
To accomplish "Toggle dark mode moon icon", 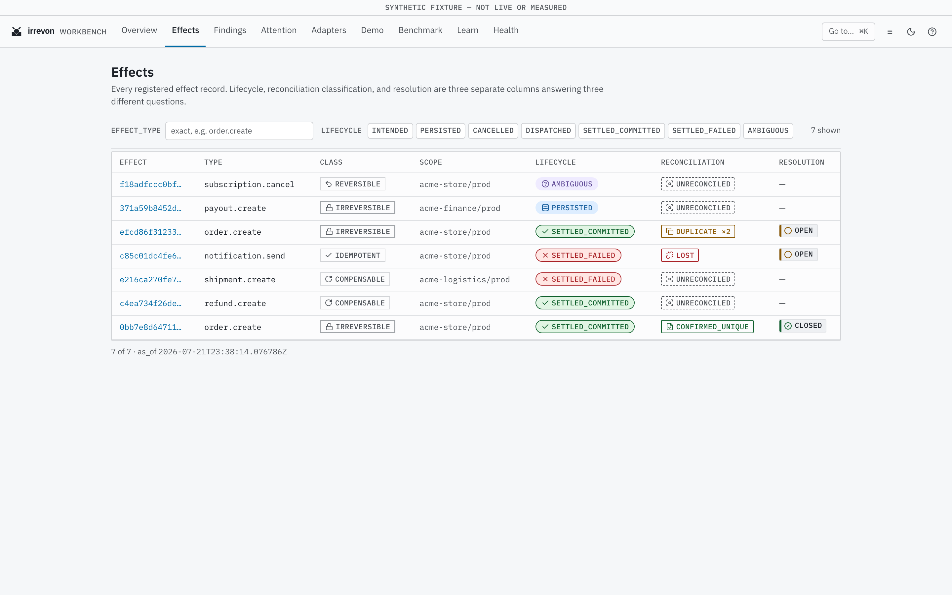I will [x=911, y=31].
